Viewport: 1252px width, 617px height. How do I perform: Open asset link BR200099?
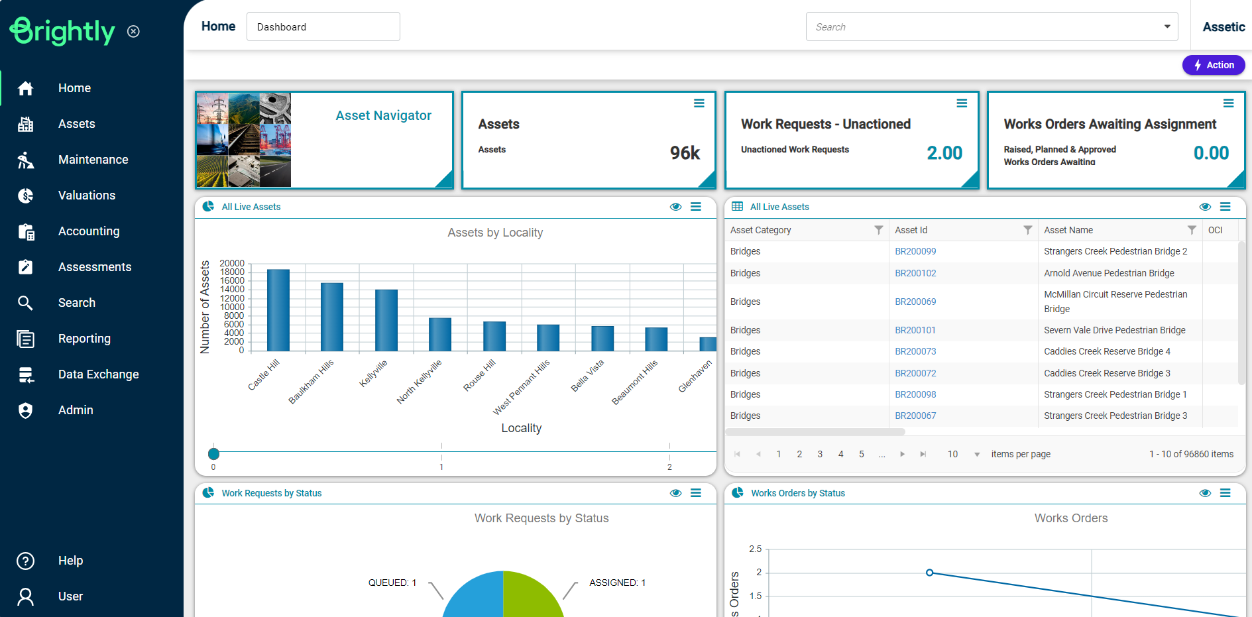pos(915,251)
